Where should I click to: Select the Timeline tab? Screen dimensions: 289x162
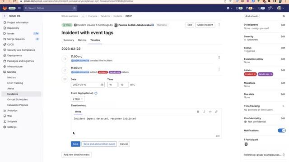tap(95, 40)
